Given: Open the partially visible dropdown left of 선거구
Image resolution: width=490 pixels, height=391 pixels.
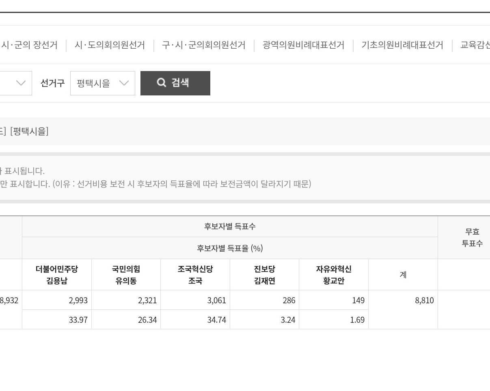Looking at the screenshot, I should [x=16, y=83].
